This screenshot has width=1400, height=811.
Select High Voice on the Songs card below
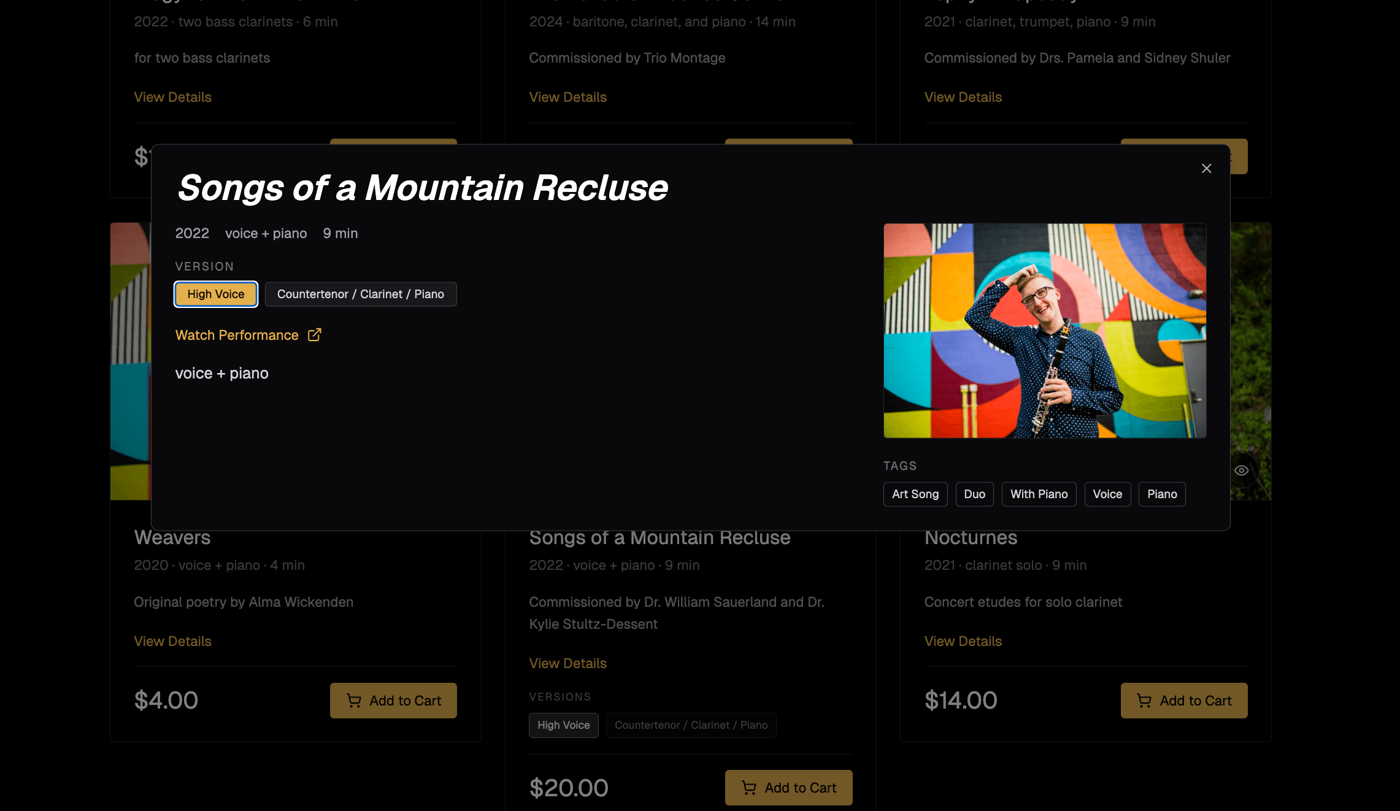coord(563,725)
